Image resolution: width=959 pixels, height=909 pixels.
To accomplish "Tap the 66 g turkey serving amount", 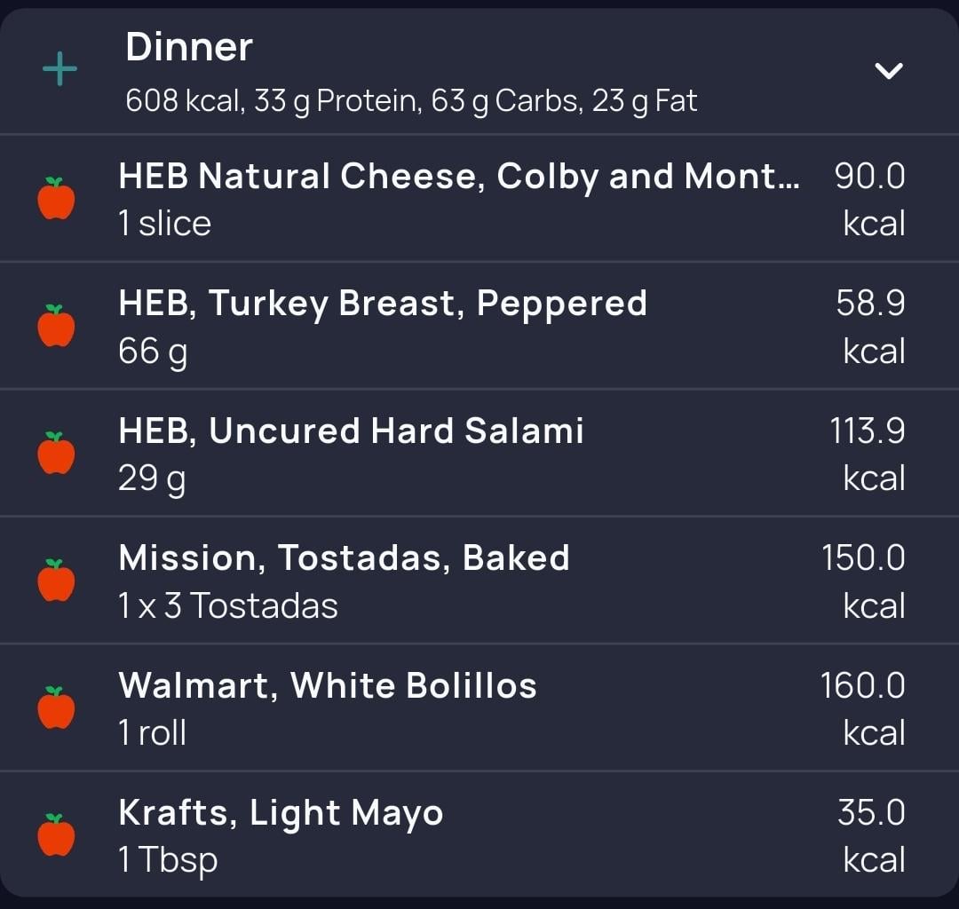I will coord(153,352).
